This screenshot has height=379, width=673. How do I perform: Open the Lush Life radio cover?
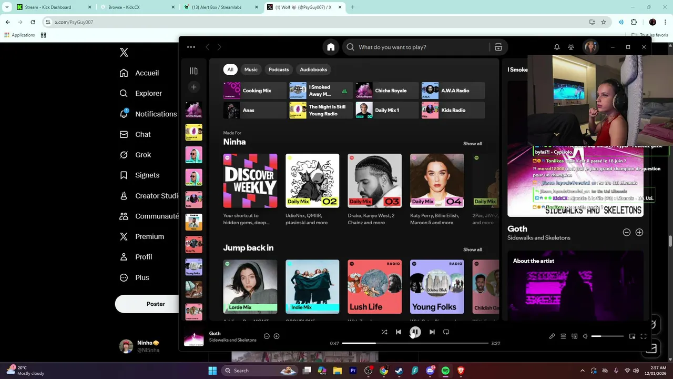[x=374, y=286]
